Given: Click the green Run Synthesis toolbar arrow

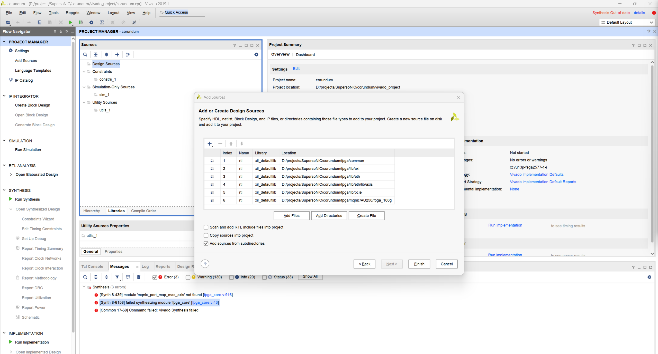Looking at the screenshot, I should [x=70, y=22].
